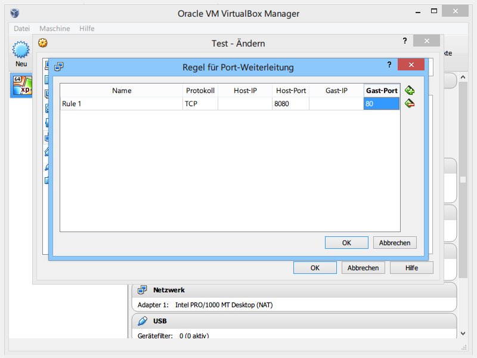This screenshot has height=358, width=477.
Task: Click the gear icon of Test - Ändern dialog
Action: click(x=42, y=43)
